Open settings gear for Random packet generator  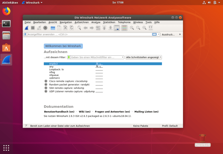46,85
